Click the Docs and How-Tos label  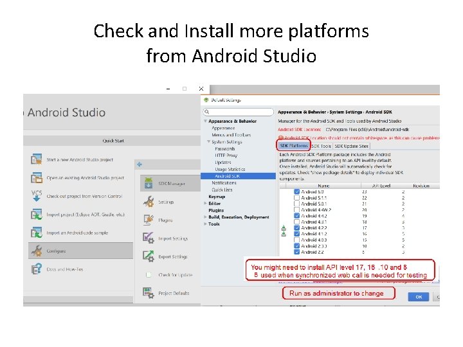[x=65, y=269]
